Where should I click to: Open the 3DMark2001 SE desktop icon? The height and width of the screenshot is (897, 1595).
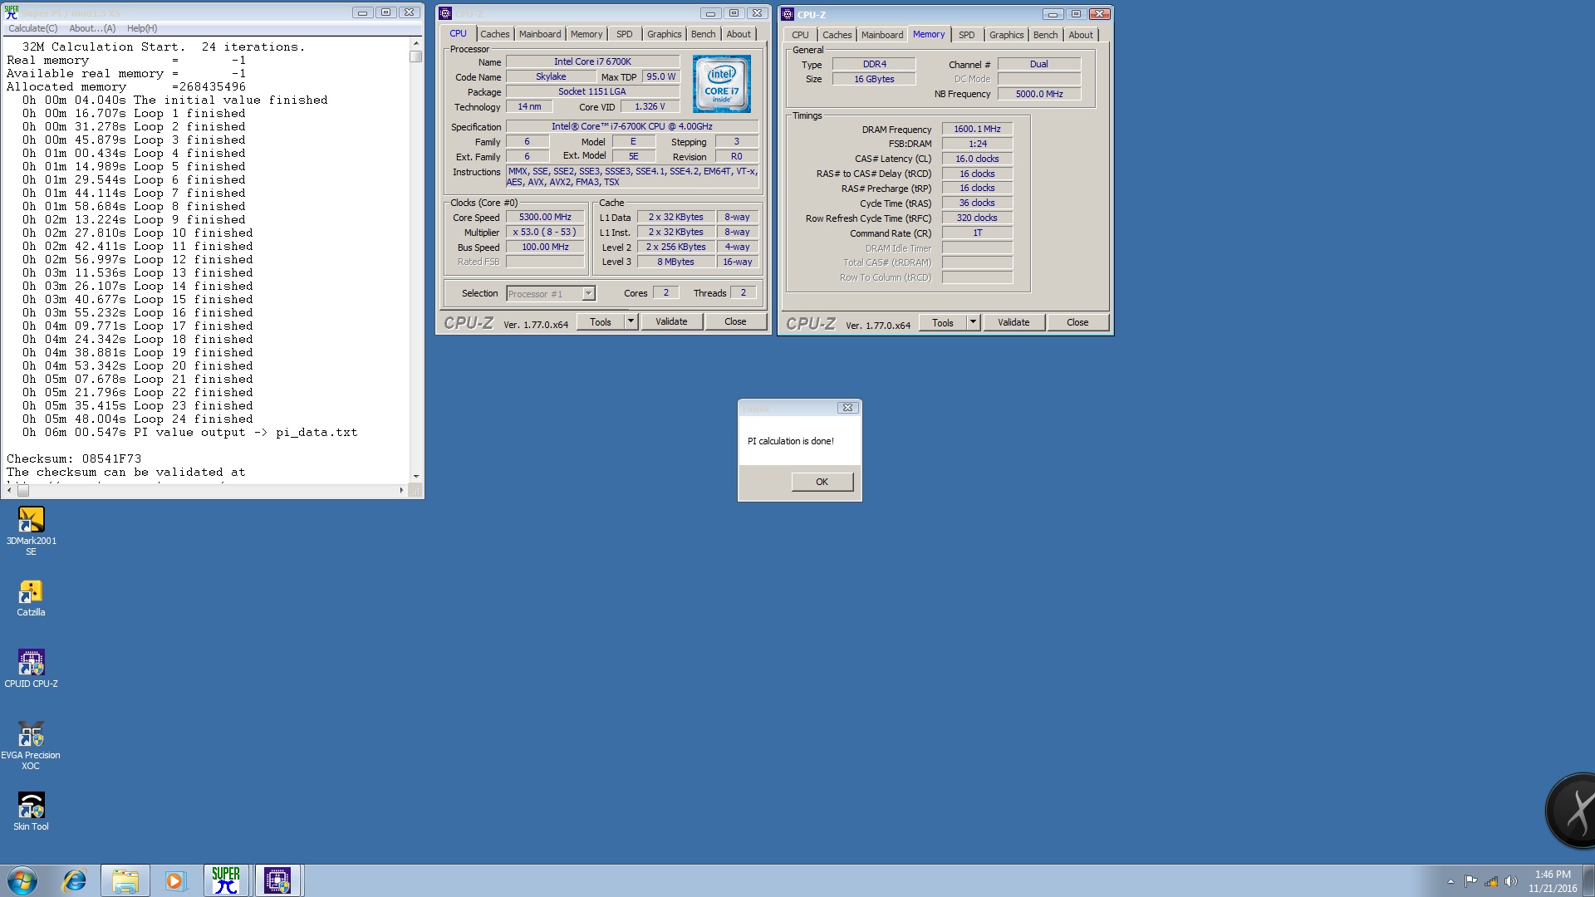point(31,531)
